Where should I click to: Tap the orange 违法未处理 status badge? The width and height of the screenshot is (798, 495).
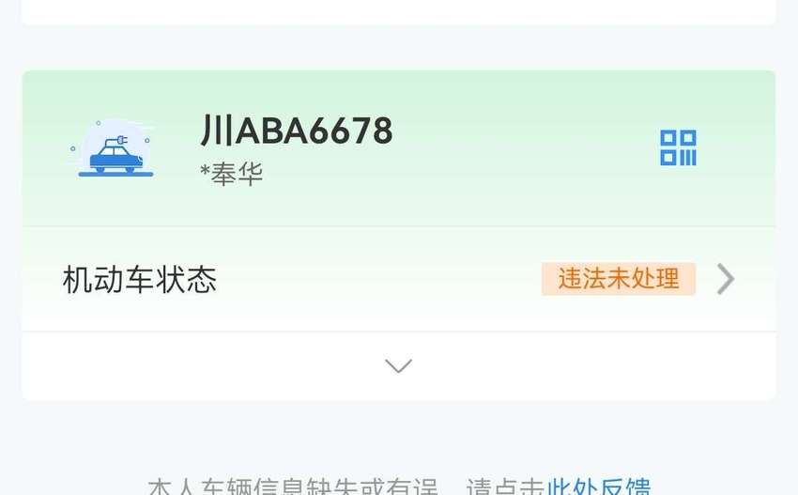tap(619, 279)
